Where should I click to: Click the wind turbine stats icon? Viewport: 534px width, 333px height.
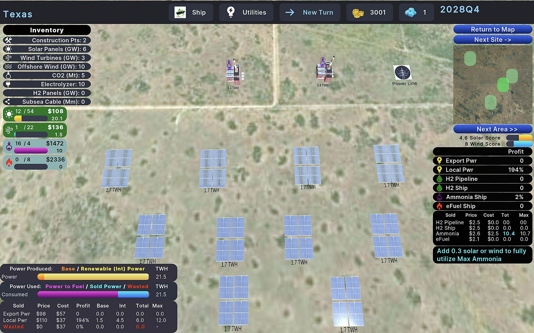tap(9, 130)
